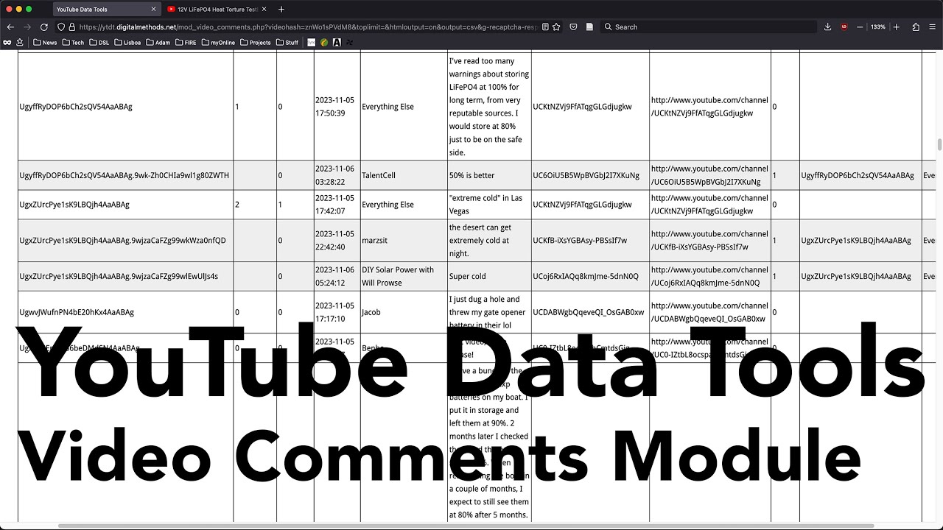This screenshot has width=943, height=530.
Task: Open the News bookmarks folder
Action: (45, 43)
